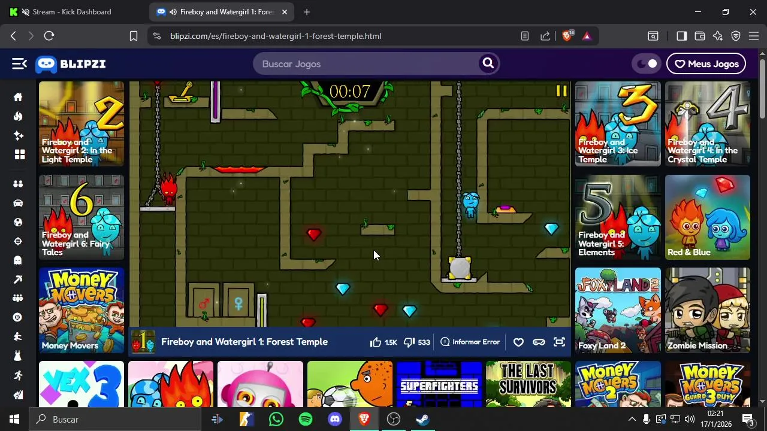Open the Money Movers game thumbnail
Image resolution: width=767 pixels, height=431 pixels.
pos(81,310)
